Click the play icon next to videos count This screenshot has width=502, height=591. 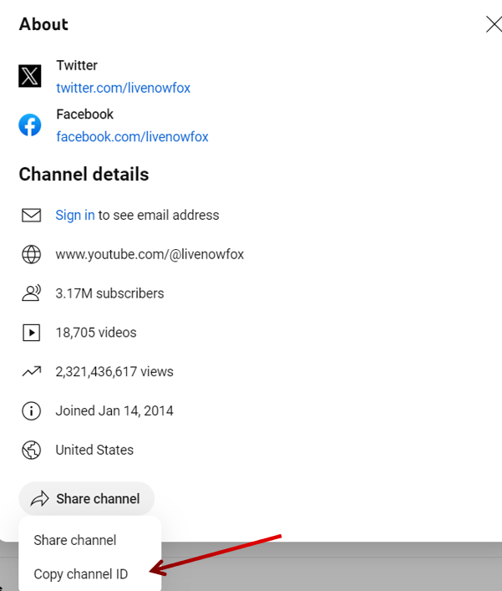coord(31,333)
